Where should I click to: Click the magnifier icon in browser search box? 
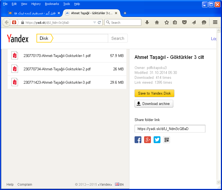click(108, 22)
